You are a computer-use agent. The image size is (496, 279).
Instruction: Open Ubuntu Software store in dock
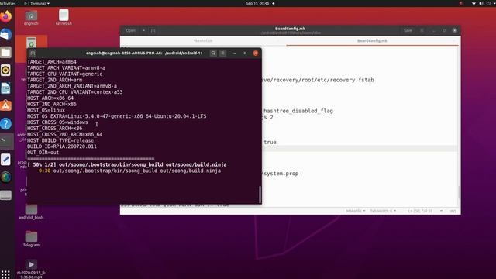5,105
